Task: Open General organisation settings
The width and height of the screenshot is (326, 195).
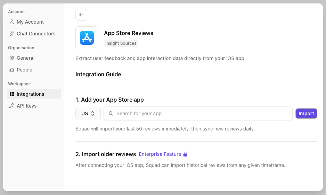Action: [34, 58]
